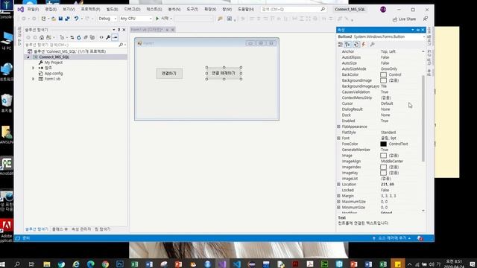Click the Open File folder icon
Screen dimensions: 477x268
pos(54,19)
